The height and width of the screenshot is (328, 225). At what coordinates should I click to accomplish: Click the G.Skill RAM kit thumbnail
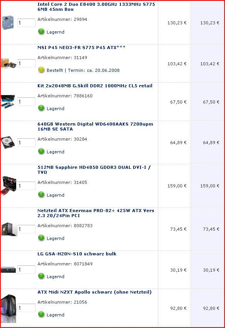tap(8, 102)
